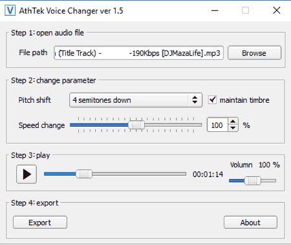Click the unfilled part of the playback track
This screenshot has width=291, height=245.
click(x=139, y=174)
